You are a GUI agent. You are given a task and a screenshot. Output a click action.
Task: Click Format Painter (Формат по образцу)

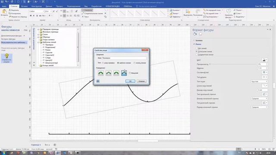click(x=18, y=17)
